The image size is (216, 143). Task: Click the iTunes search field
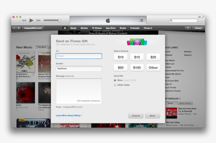tap(183, 21)
